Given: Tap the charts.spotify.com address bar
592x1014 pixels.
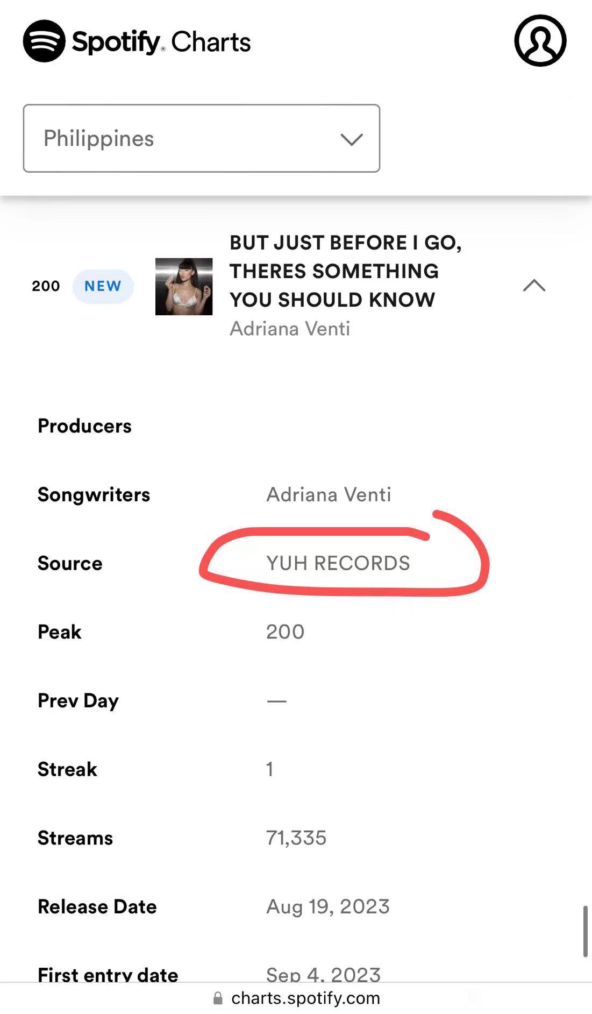Looking at the screenshot, I should pos(296,998).
